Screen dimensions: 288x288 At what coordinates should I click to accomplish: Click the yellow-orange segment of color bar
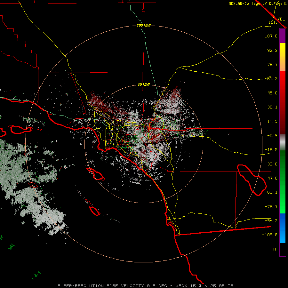[283, 57]
